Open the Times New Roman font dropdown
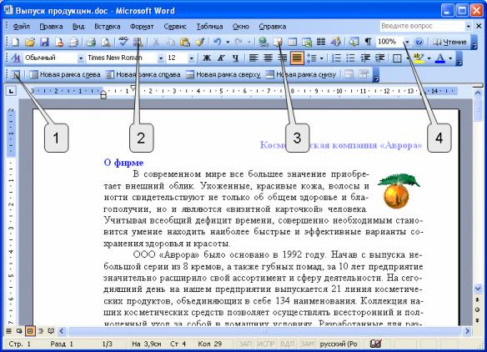 161,58
